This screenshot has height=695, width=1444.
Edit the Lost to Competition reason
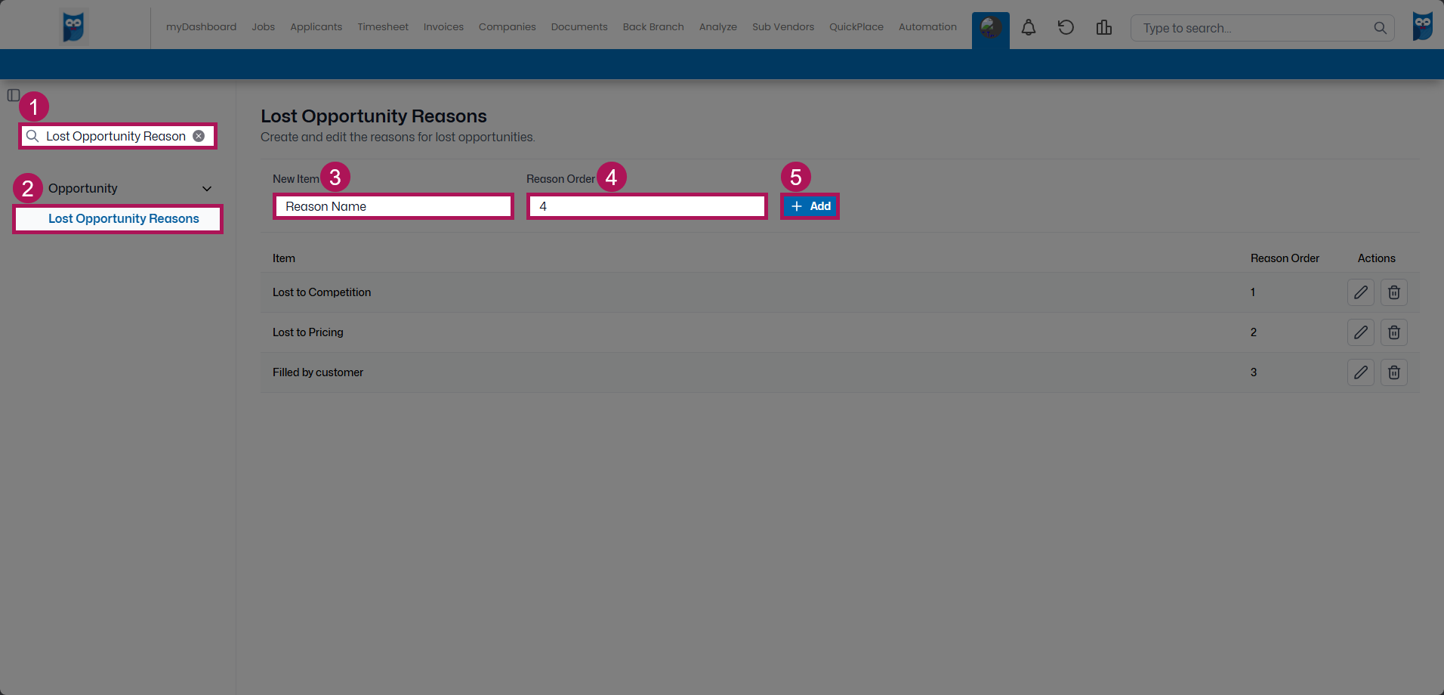(1360, 292)
